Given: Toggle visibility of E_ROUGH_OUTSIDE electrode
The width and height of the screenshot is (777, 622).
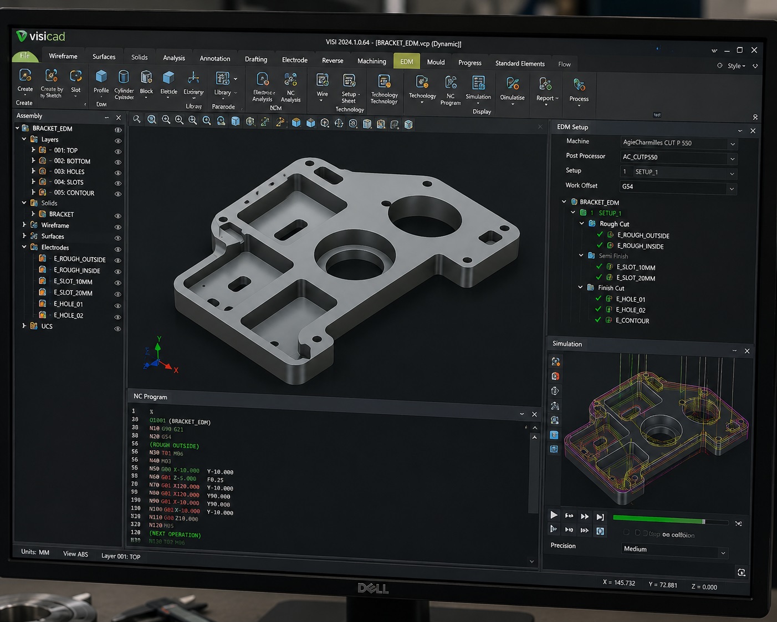Looking at the screenshot, I should [117, 260].
